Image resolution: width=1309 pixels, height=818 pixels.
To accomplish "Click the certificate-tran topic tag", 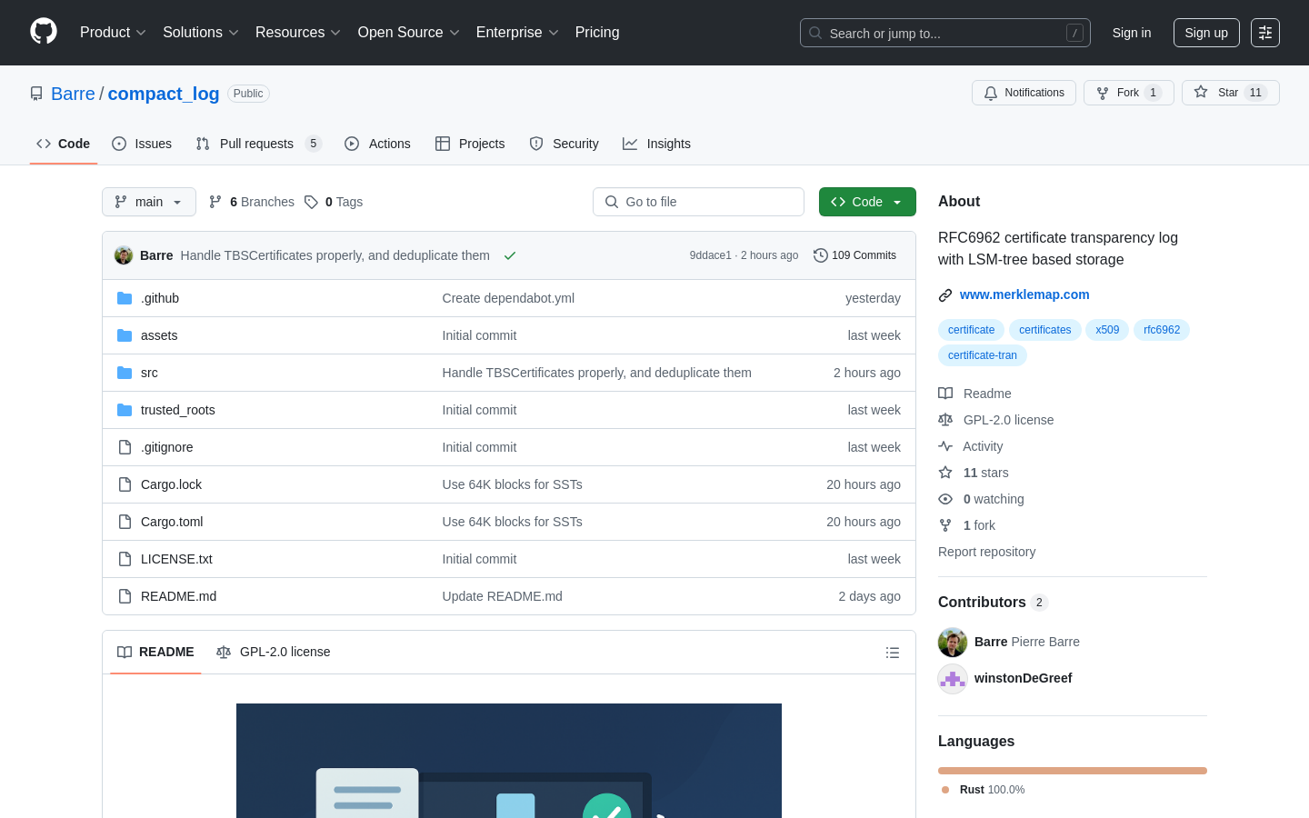I will [983, 355].
